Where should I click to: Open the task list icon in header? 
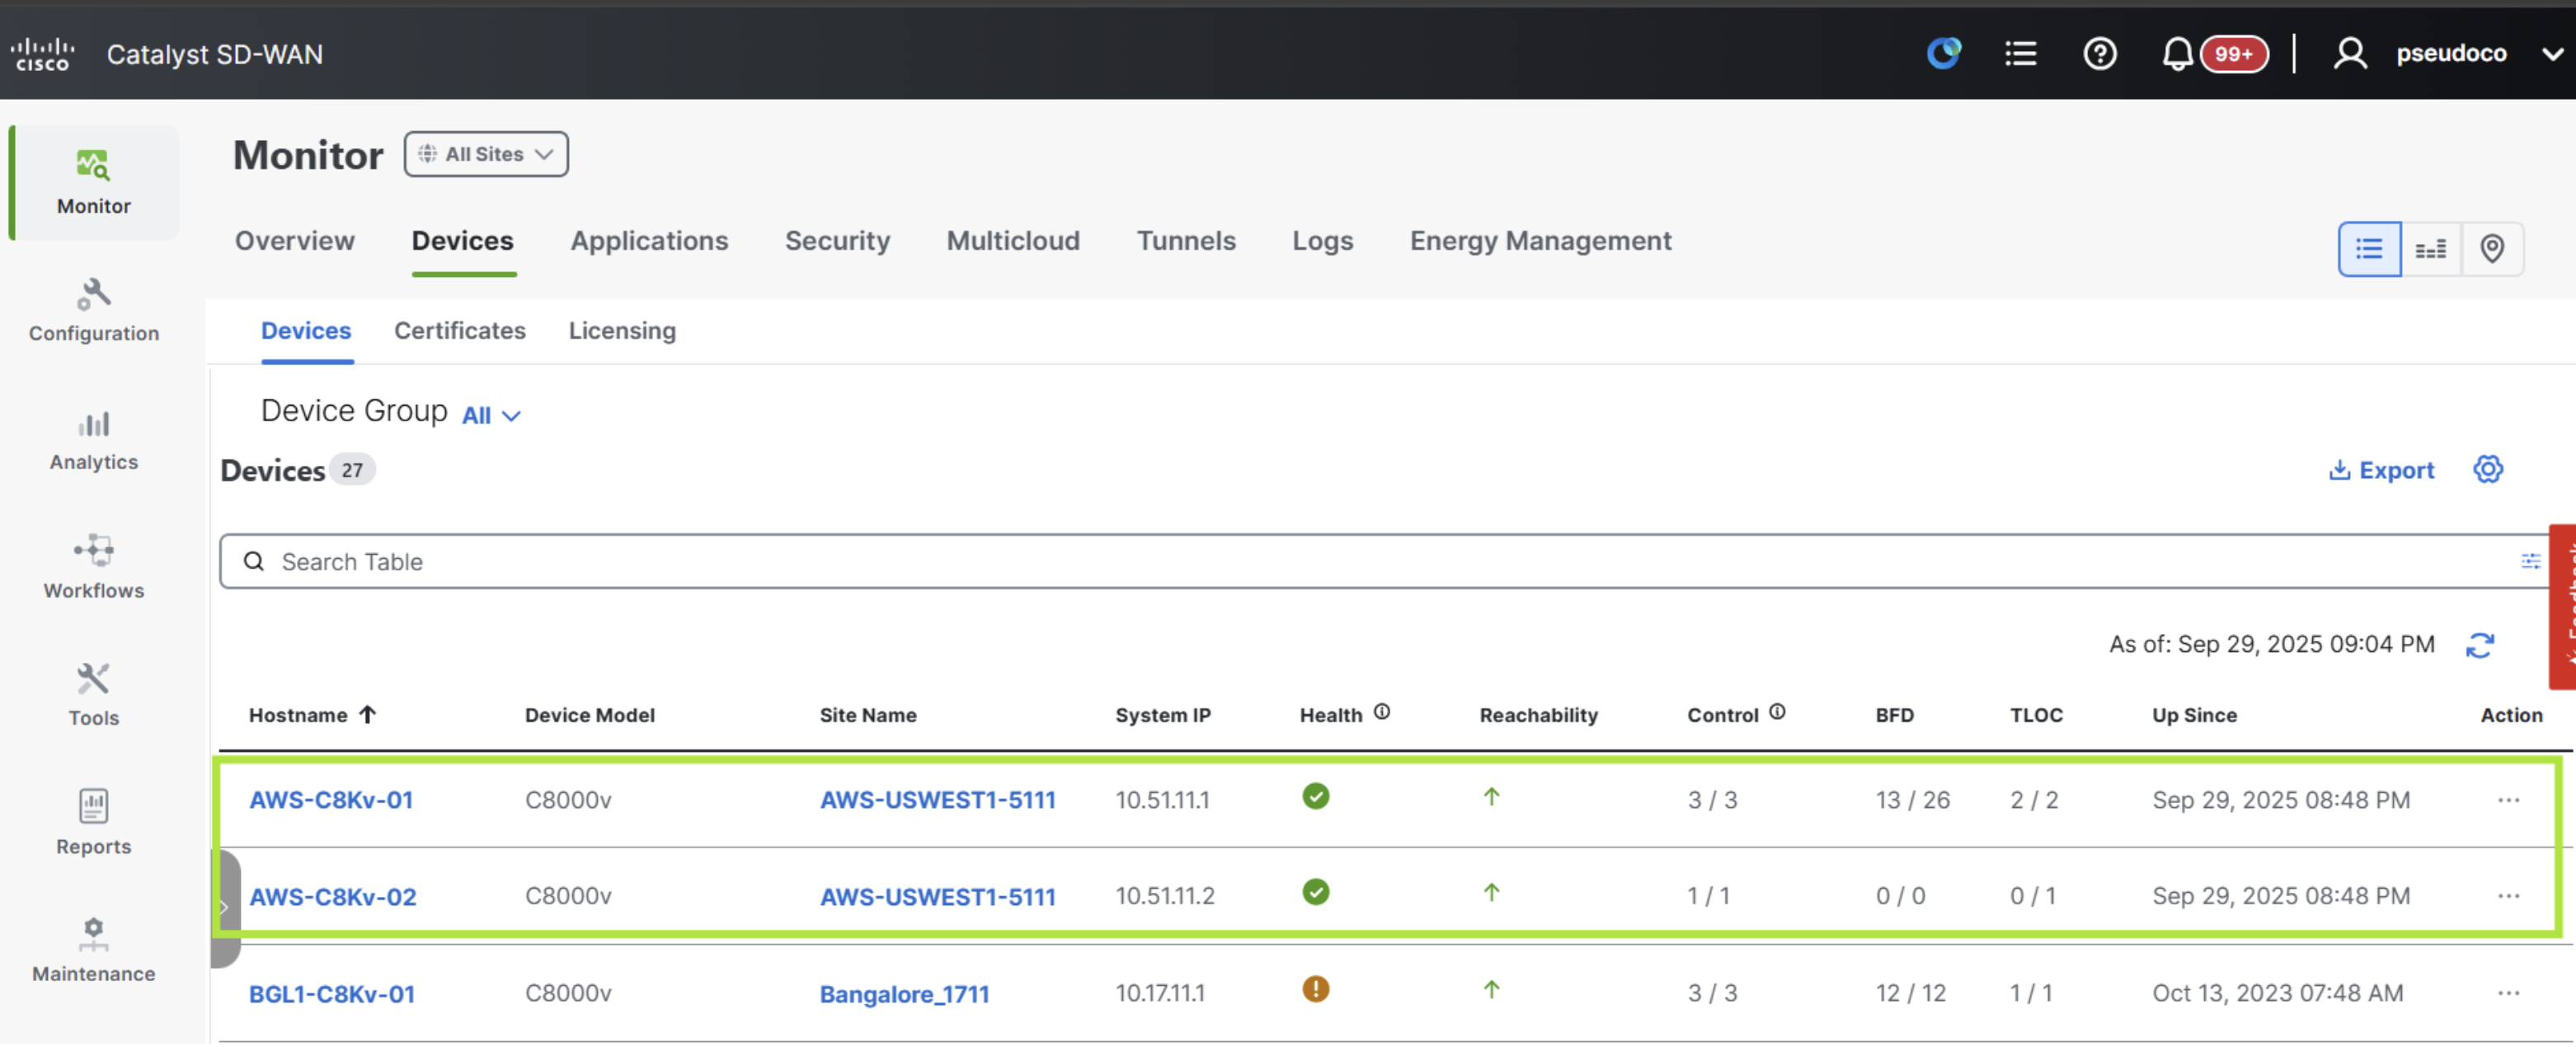[x=2020, y=53]
